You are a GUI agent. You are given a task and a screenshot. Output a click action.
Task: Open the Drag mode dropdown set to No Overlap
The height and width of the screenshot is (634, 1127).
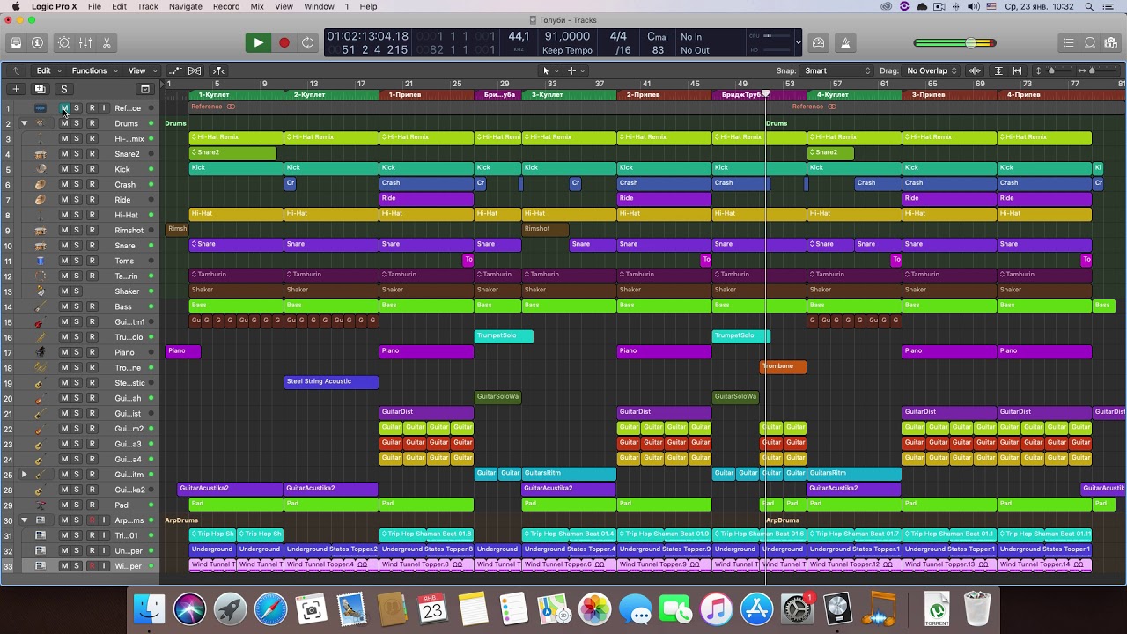(x=932, y=70)
